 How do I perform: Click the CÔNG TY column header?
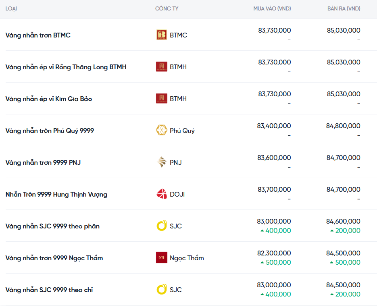point(167,8)
